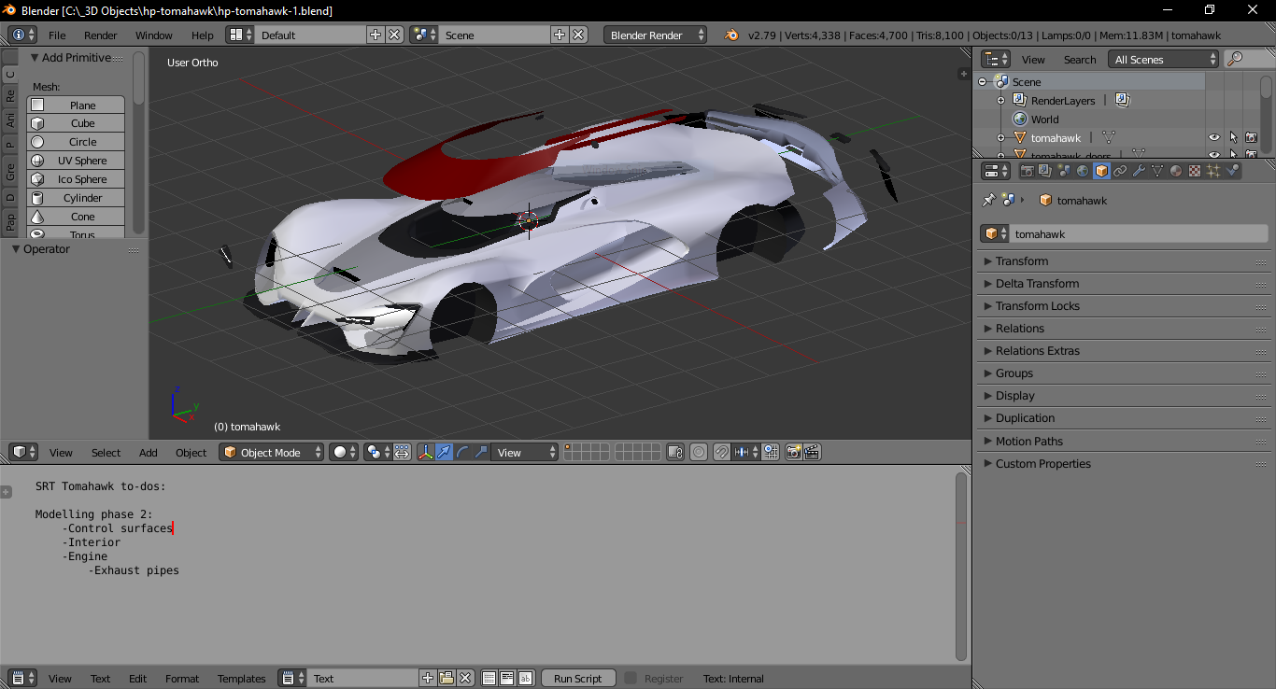
Task: Toggle lock camera and layers to scene
Action: coord(675,452)
